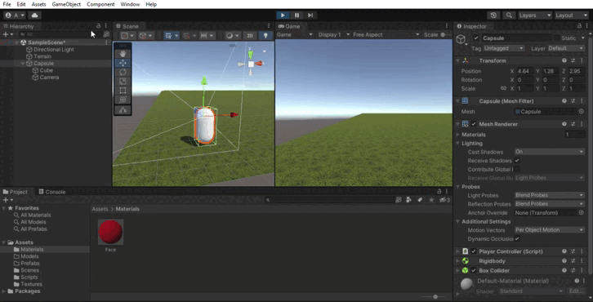Click the Pause button in the toolbar
The image size is (593, 302).
[296, 16]
